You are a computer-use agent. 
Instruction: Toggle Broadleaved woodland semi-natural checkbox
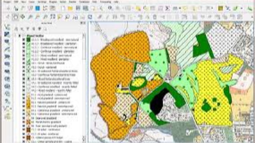point(24,40)
